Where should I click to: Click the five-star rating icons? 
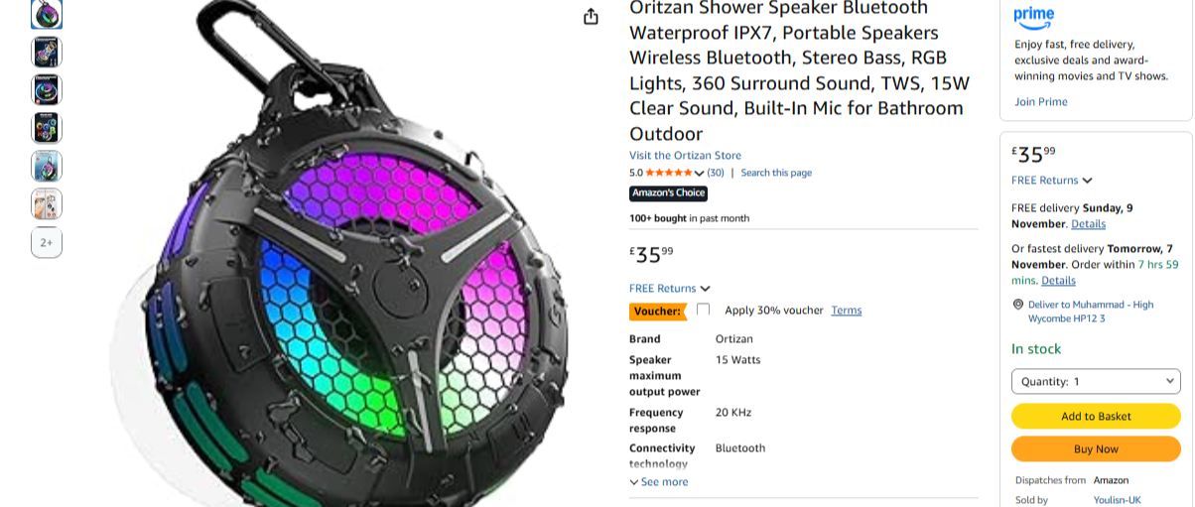(x=668, y=173)
